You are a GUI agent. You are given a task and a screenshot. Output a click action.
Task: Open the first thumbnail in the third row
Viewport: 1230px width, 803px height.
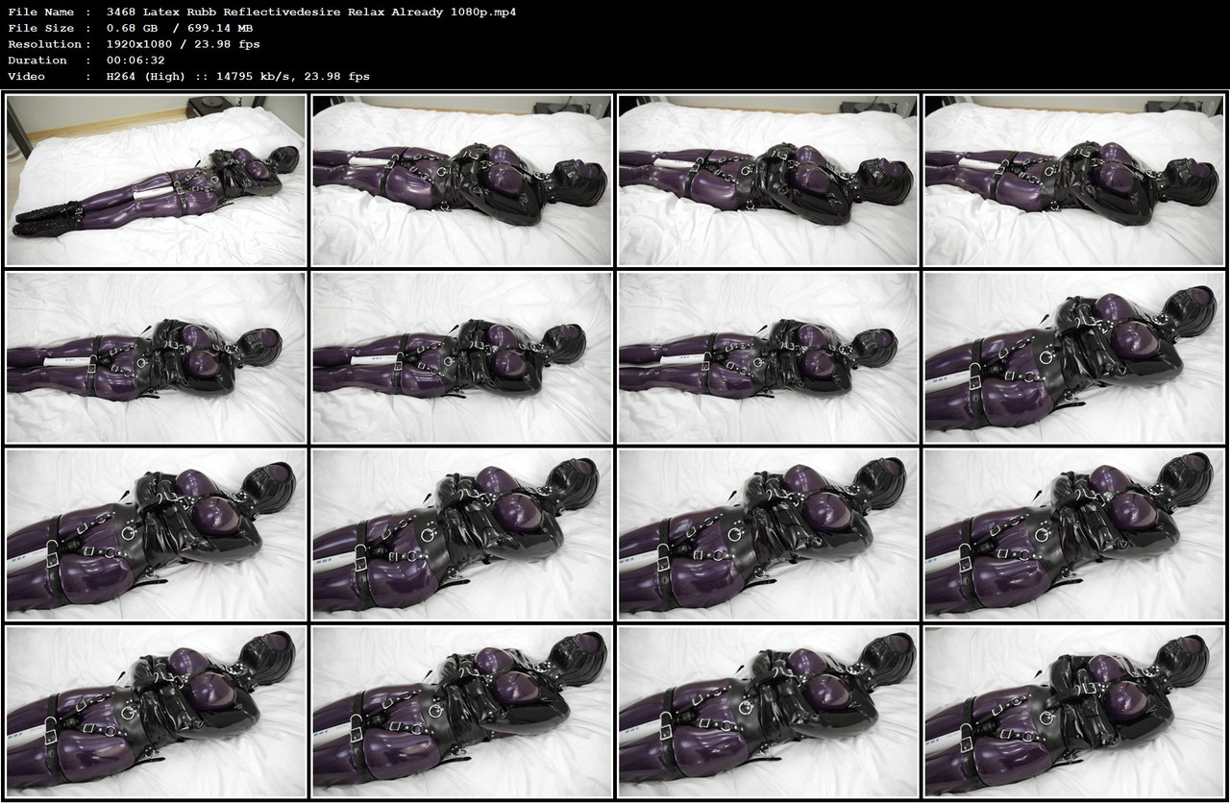point(156,535)
